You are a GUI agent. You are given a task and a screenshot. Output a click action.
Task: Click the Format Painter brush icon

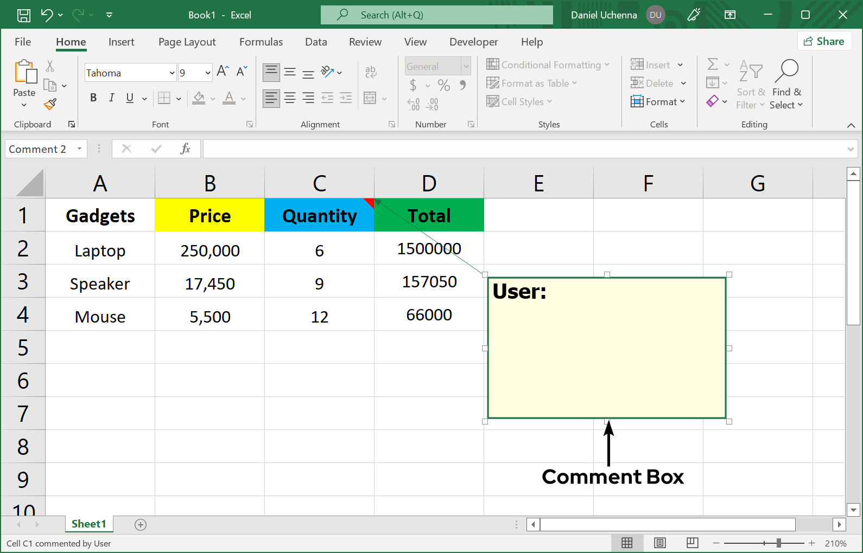click(50, 104)
